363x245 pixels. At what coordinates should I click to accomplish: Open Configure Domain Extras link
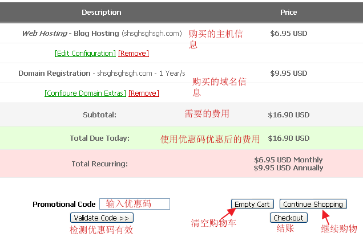(85, 93)
